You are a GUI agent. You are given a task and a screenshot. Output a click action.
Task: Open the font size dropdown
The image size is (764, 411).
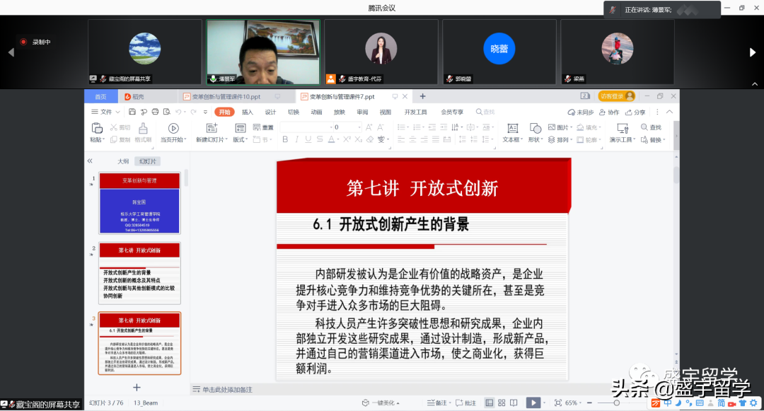tap(359, 127)
